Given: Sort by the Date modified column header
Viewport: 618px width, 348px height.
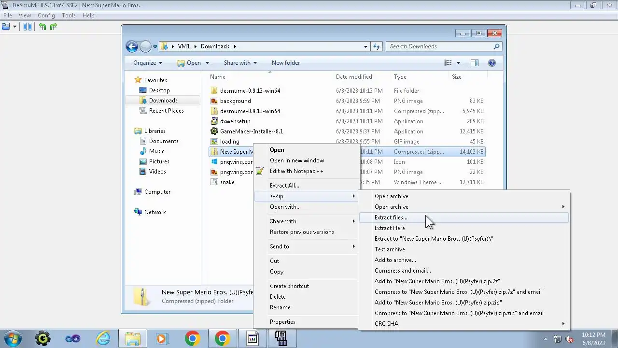Looking at the screenshot, I should (354, 77).
